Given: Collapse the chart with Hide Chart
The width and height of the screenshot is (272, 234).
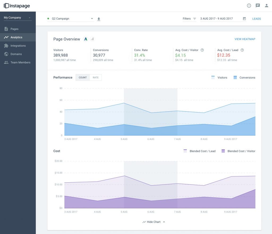Looking at the screenshot, I should tap(154, 222).
